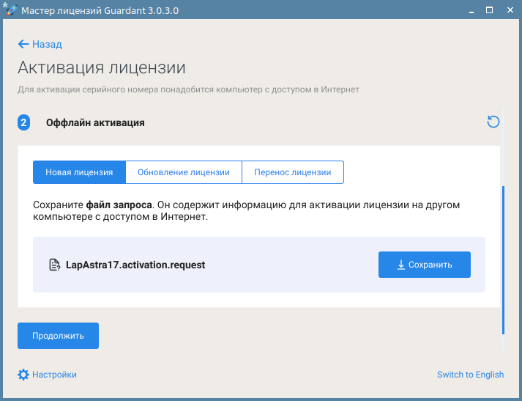Click the step 2 number badge
This screenshot has width=522, height=401.
pos(23,122)
